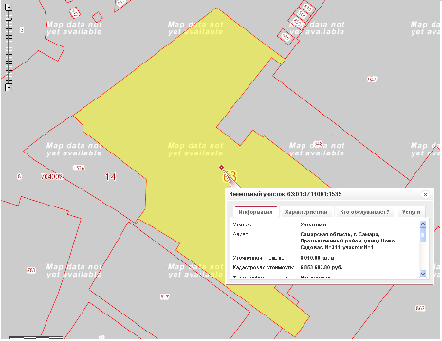
Task: Click the popup title with cadastral number
Action: pos(285,194)
